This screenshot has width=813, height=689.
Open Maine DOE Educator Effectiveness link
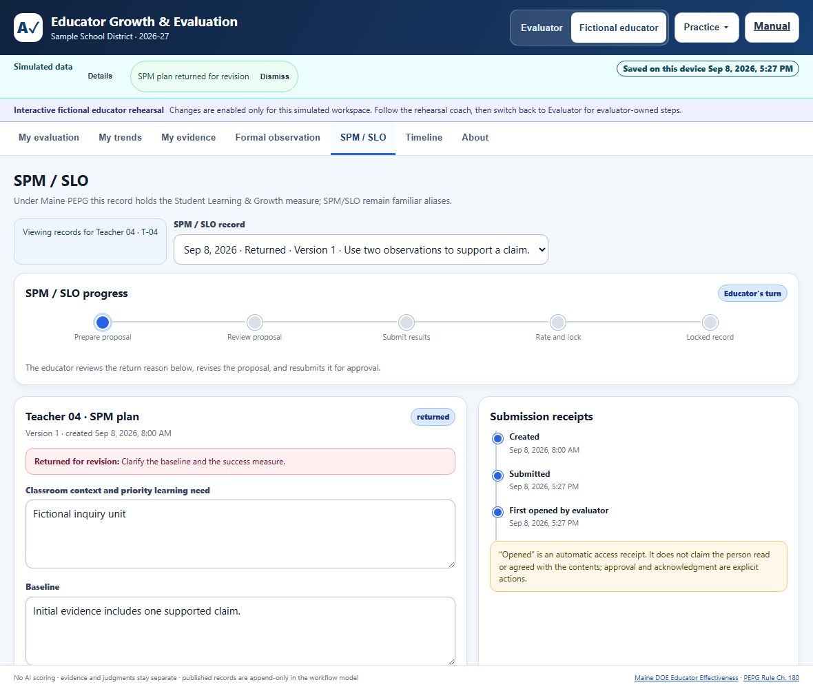(x=686, y=677)
